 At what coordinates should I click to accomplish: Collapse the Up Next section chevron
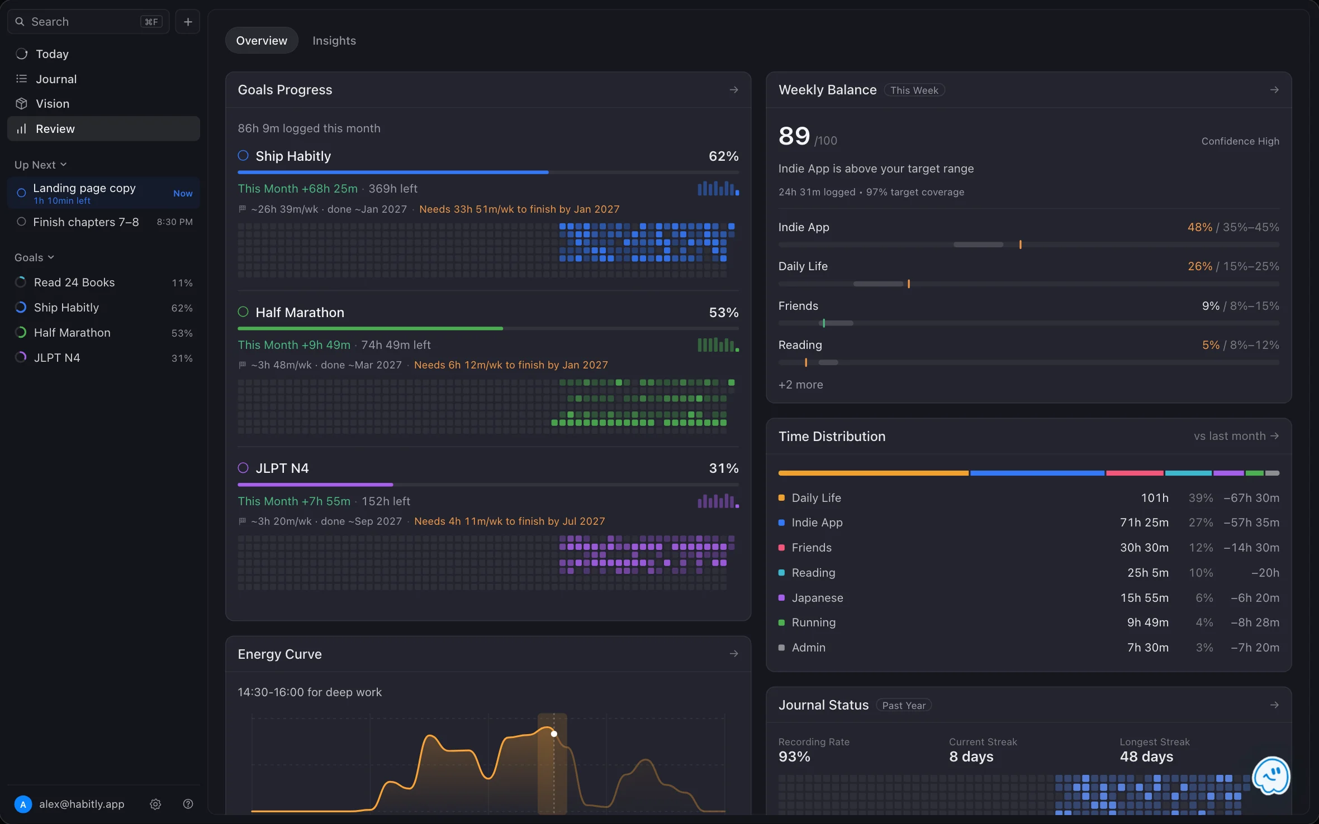pyautogui.click(x=63, y=165)
